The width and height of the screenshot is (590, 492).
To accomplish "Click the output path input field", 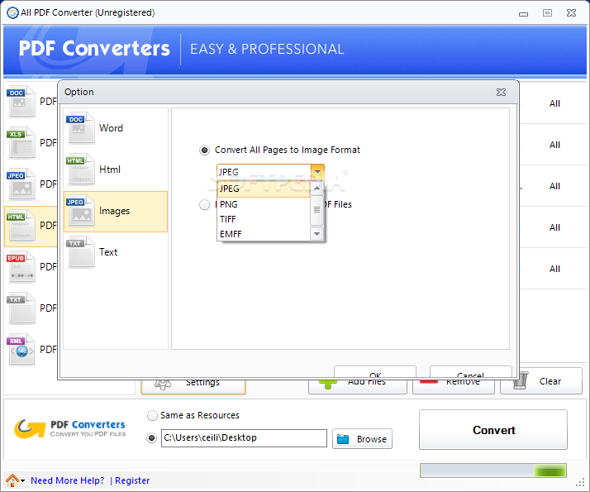I will (x=244, y=438).
